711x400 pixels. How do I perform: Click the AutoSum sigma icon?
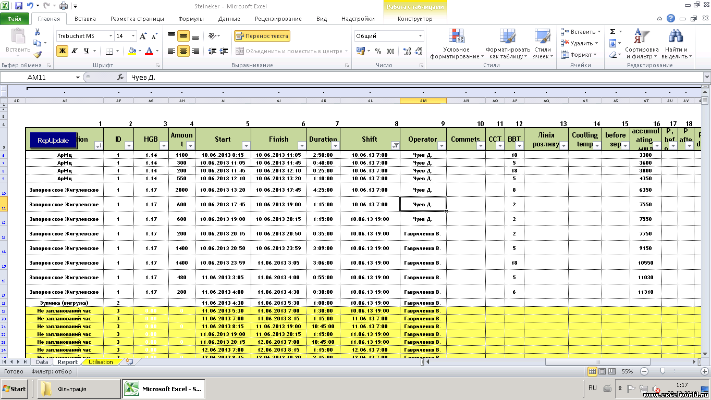tap(613, 32)
